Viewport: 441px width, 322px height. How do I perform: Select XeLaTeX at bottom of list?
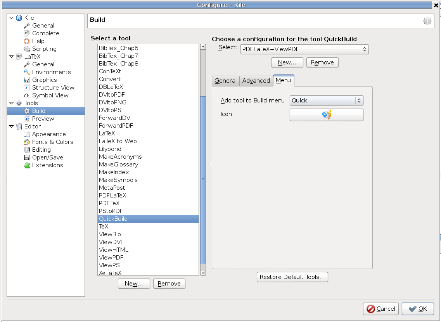coord(148,273)
